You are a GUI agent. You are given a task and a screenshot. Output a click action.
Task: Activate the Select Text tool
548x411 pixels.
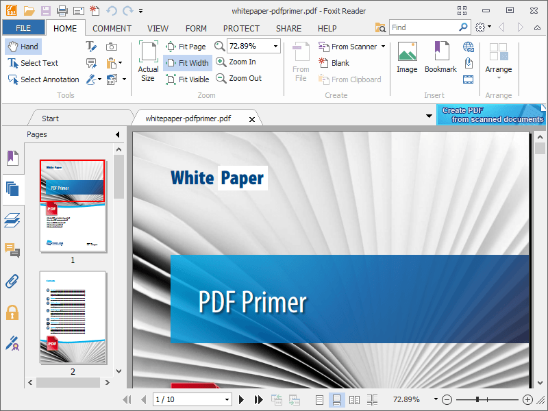(32, 63)
